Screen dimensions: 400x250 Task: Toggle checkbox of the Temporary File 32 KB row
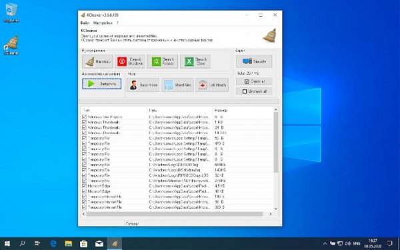pyautogui.click(x=84, y=175)
